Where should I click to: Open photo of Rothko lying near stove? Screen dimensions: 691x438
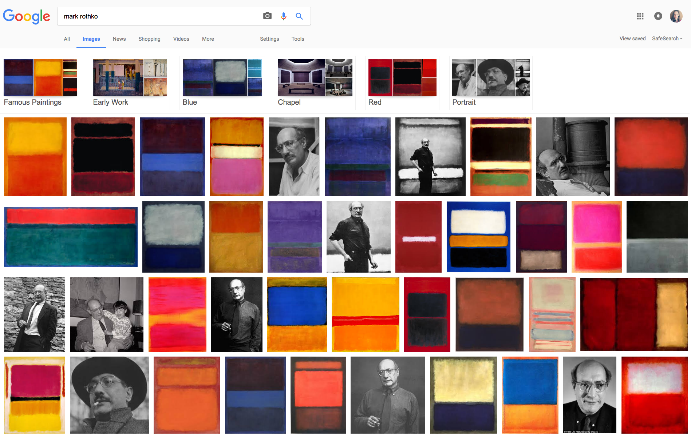[x=573, y=157]
